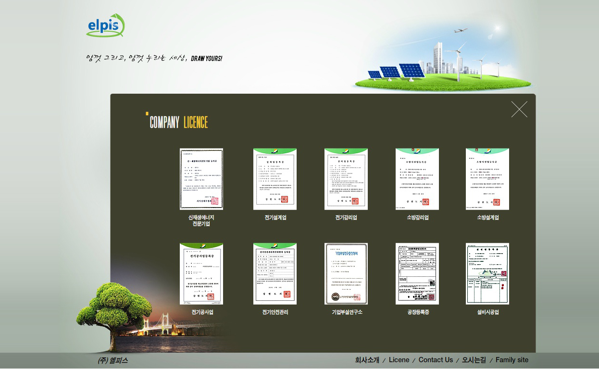Close the Company Licence panel
Image resolution: width=599 pixels, height=369 pixels.
[519, 109]
